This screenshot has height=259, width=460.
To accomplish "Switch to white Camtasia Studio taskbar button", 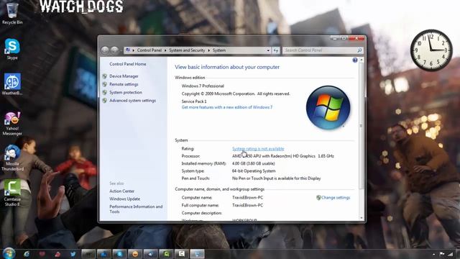I will click(182, 254).
